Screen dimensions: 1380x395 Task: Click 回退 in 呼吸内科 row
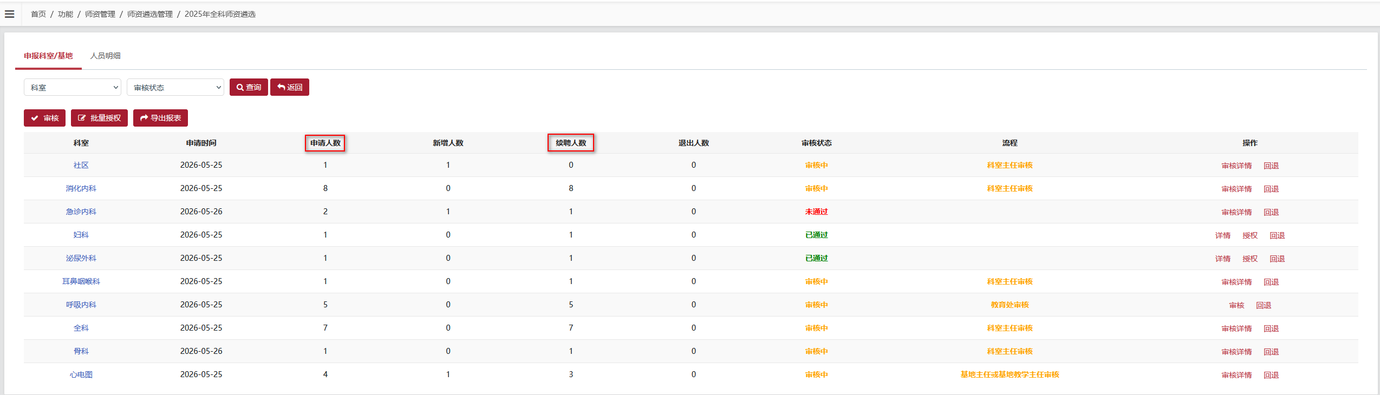[x=1264, y=305]
